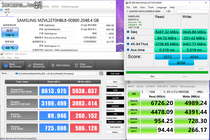Click the CrystalDiskMark title bar icon

point(129,82)
